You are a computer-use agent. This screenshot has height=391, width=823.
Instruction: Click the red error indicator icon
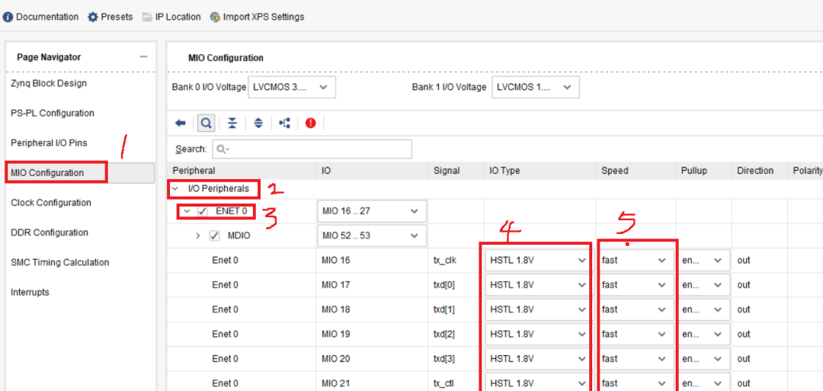coord(310,123)
